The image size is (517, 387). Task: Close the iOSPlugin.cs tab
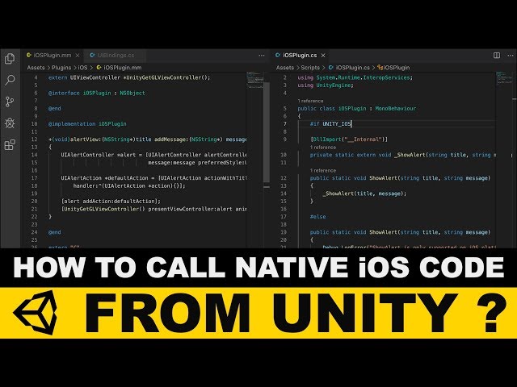pyautogui.click(x=323, y=56)
